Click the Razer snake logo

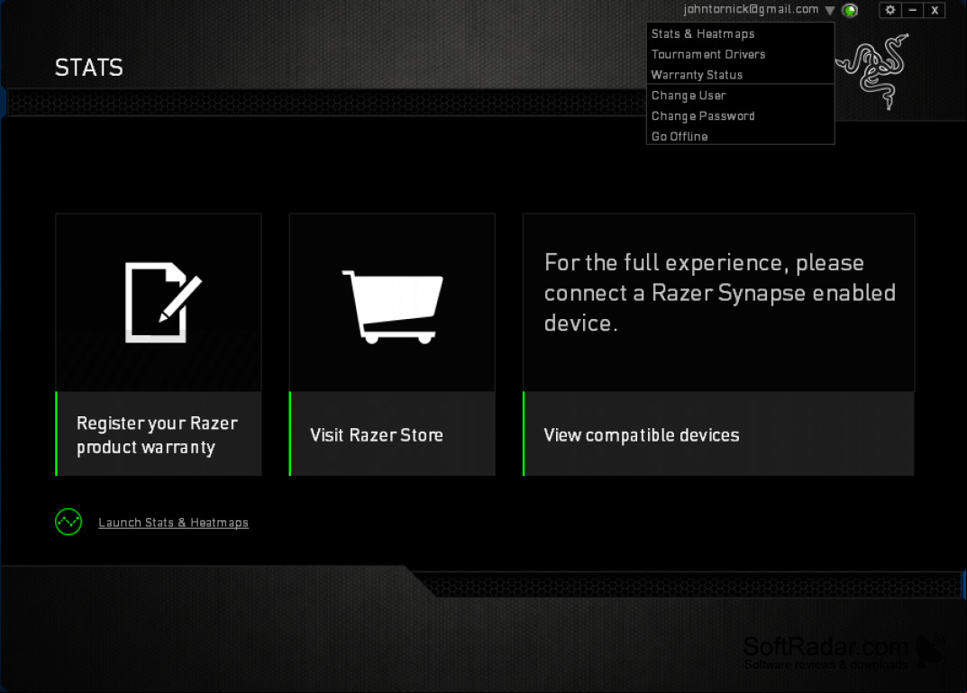point(872,71)
